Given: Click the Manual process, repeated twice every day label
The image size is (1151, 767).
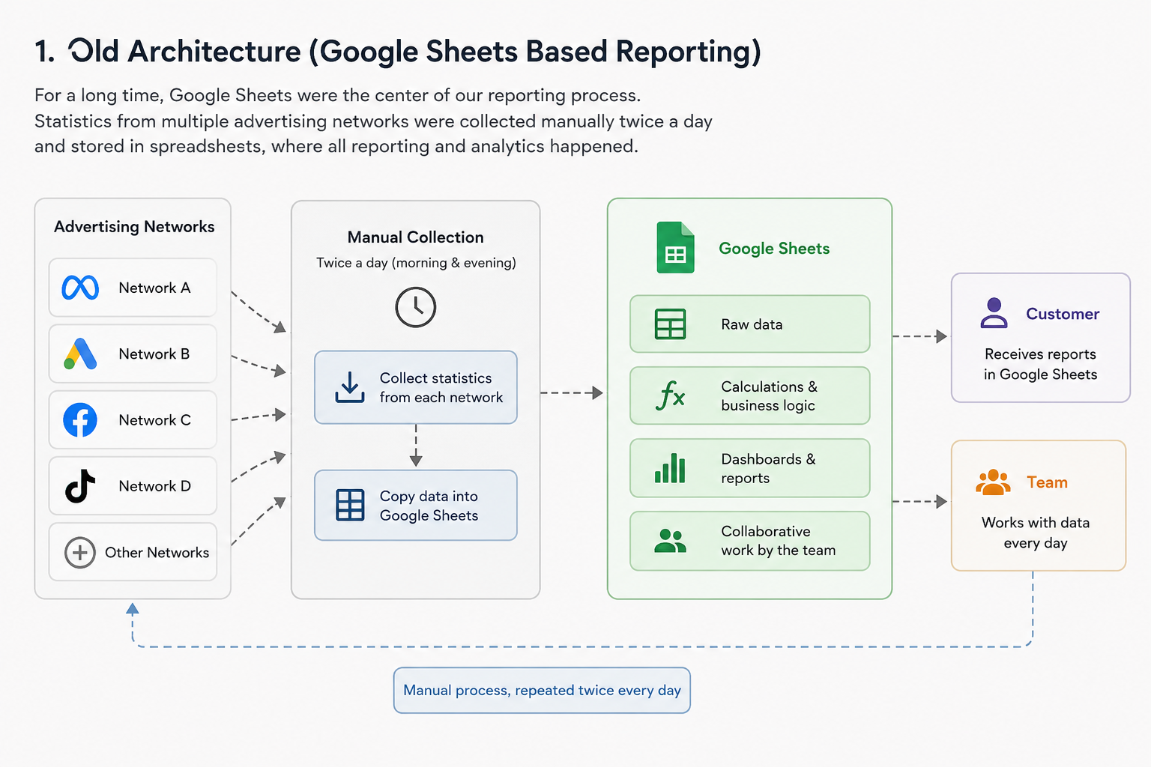Looking at the screenshot, I should [x=542, y=690].
